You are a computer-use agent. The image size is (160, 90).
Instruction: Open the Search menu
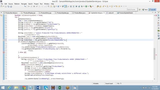(30, 4)
